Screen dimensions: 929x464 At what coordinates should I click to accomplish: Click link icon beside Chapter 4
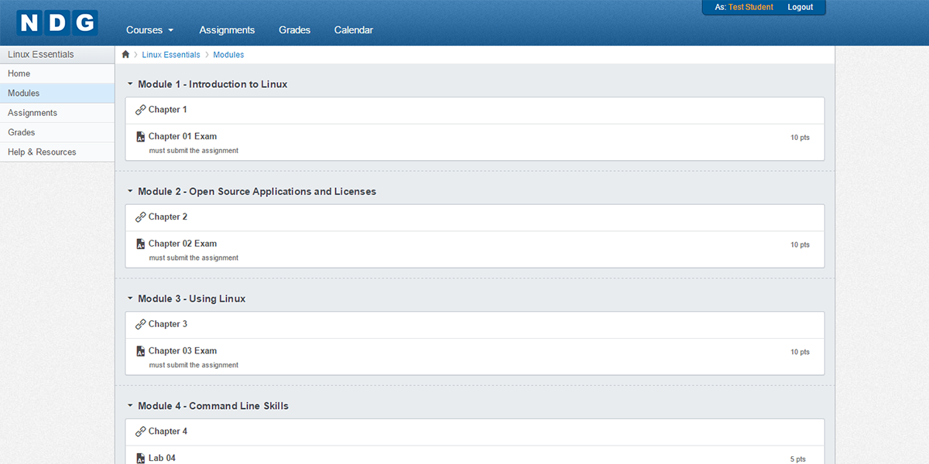point(140,432)
